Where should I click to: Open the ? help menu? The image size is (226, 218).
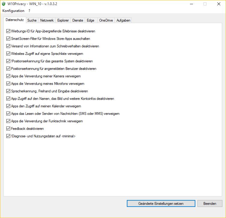pyautogui.click(x=29, y=11)
